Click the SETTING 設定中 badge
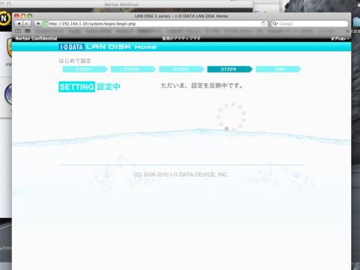The image size is (360, 270). [x=89, y=87]
